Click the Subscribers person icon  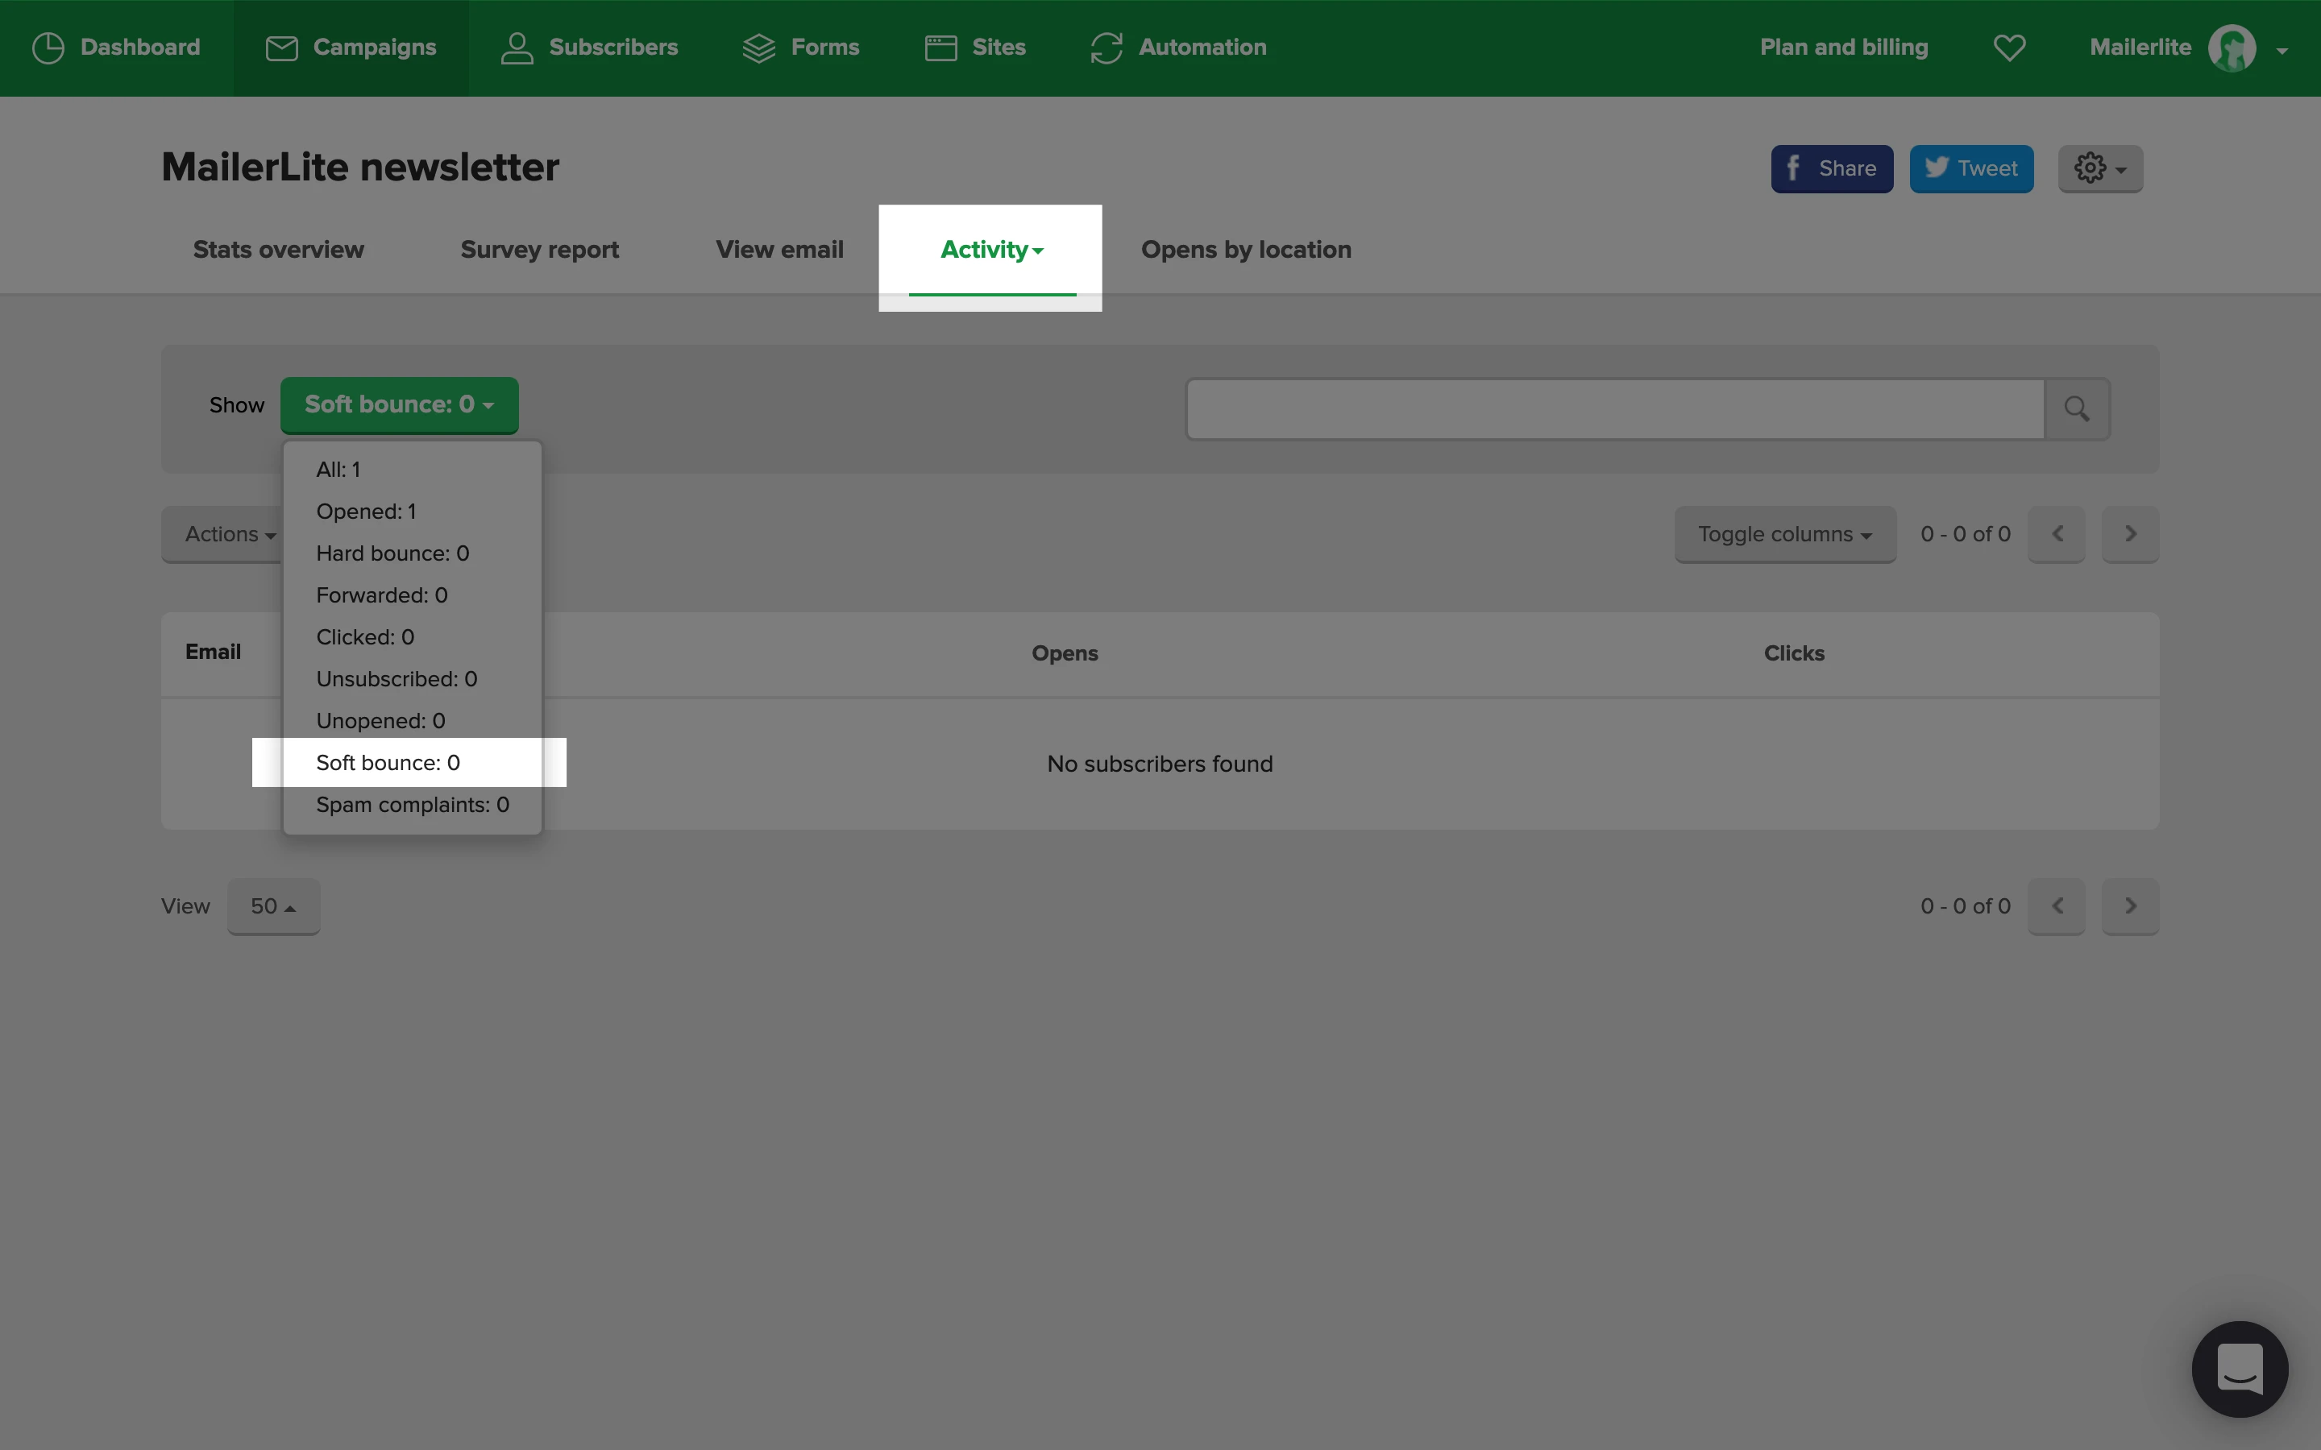[517, 48]
